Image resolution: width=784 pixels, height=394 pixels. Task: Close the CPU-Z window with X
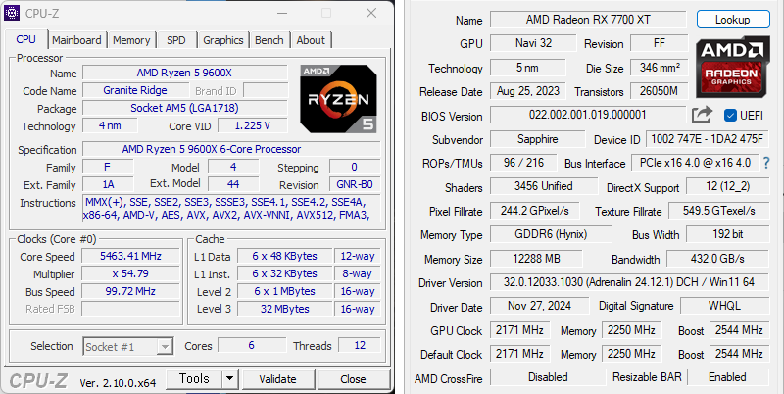click(371, 13)
